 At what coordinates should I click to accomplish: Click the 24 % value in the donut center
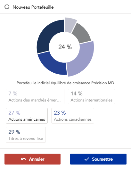[65, 47]
